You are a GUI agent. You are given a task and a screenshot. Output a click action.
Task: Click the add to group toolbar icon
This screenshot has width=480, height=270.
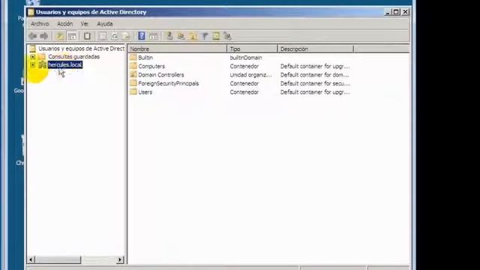tap(227, 36)
